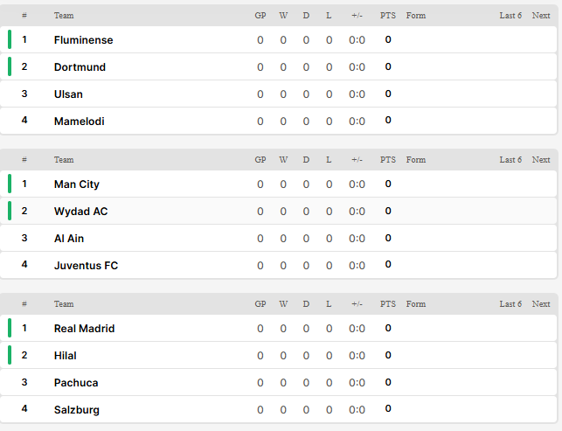
Task: Click Last 6 header in third table
Action: [x=510, y=304]
